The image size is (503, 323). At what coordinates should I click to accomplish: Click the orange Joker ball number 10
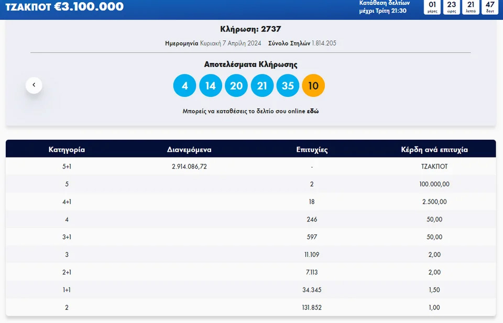313,86
